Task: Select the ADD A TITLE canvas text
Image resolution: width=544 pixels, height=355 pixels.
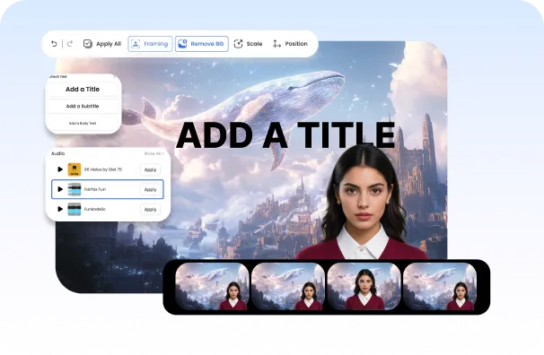Action: [285, 134]
